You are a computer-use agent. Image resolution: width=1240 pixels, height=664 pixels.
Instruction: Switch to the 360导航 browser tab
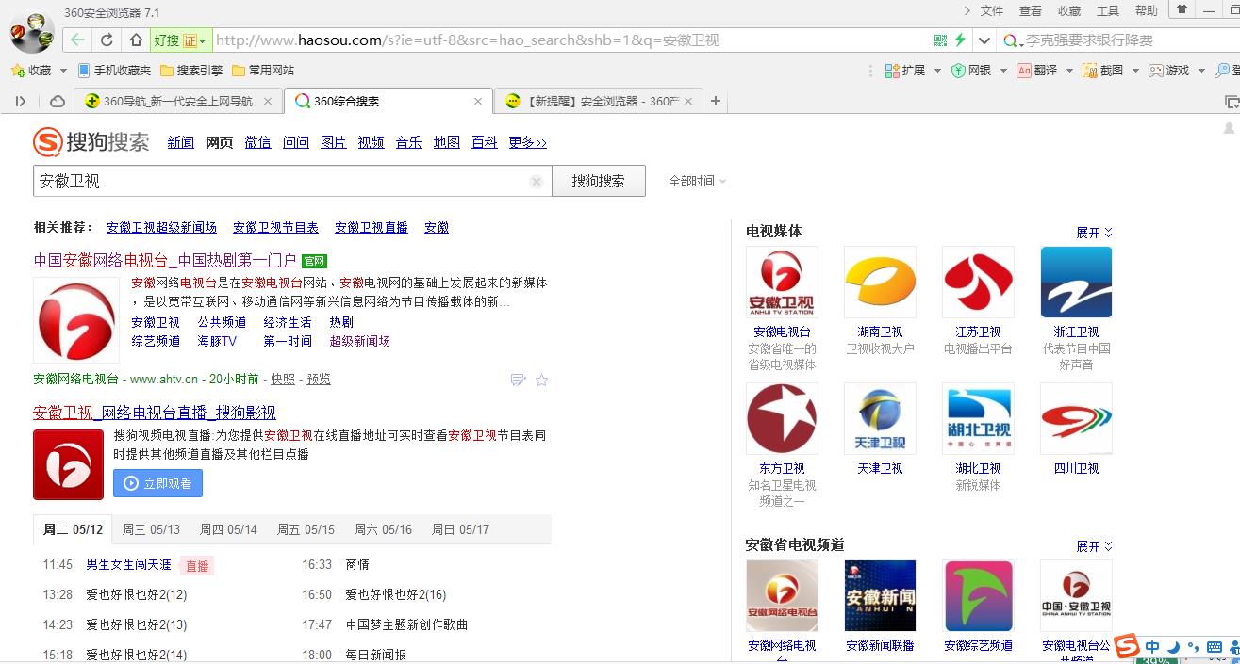point(177,101)
